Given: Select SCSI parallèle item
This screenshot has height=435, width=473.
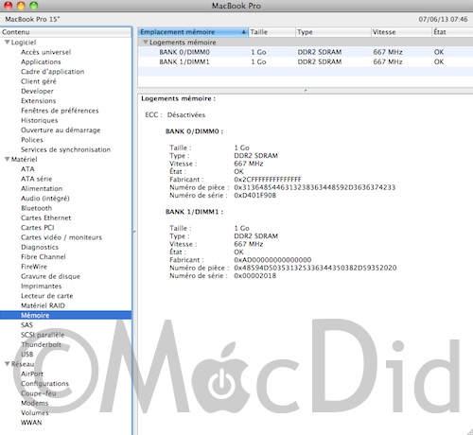Looking at the screenshot, I should pyautogui.click(x=43, y=335).
